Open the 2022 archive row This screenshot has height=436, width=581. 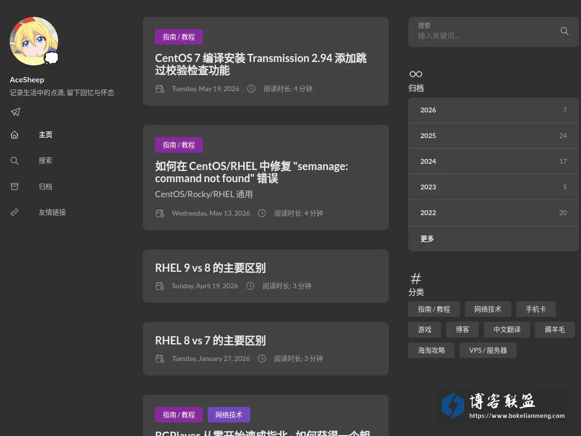tap(493, 213)
